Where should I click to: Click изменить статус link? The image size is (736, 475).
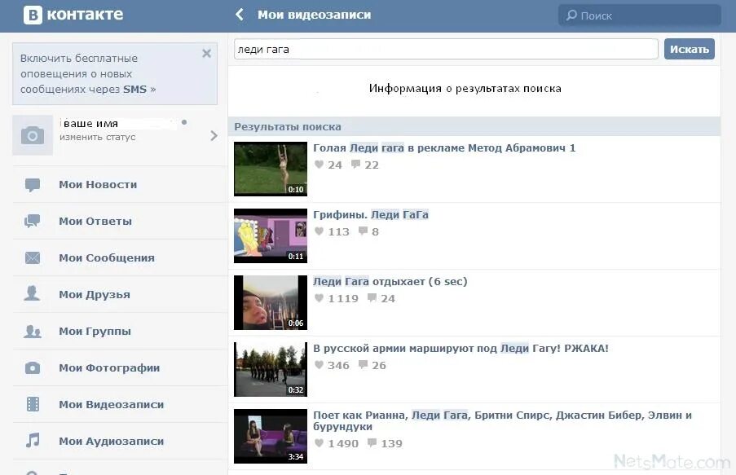[x=98, y=137]
